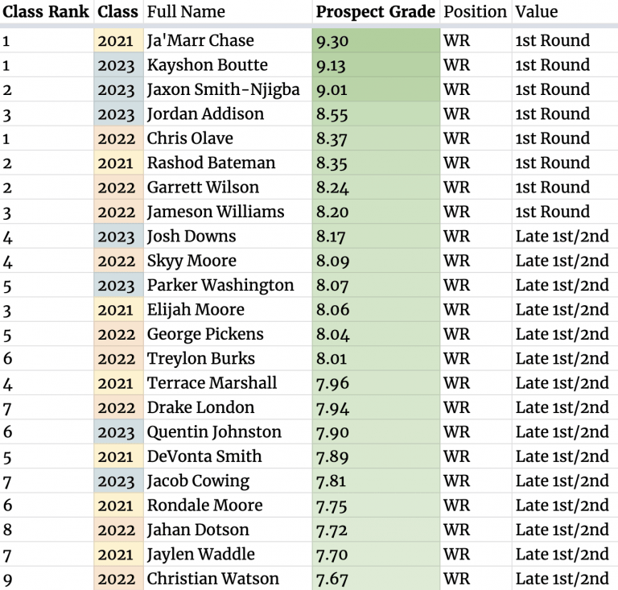Click the 7.89 grade for DeVonta Smith
Image resolution: width=618 pixels, height=590 pixels.
(x=376, y=456)
